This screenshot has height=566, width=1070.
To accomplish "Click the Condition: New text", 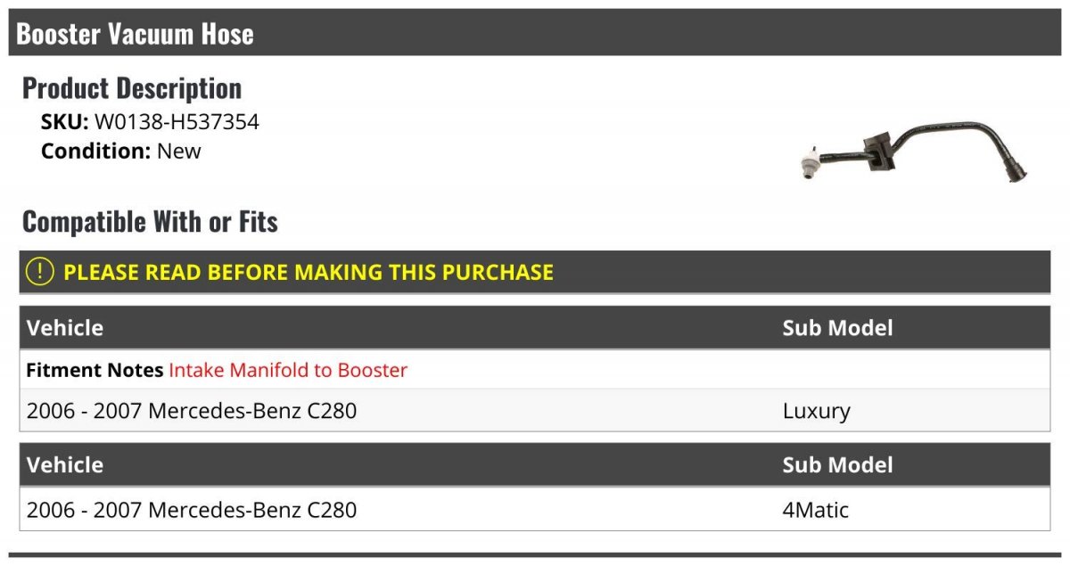I will pyautogui.click(x=121, y=151).
